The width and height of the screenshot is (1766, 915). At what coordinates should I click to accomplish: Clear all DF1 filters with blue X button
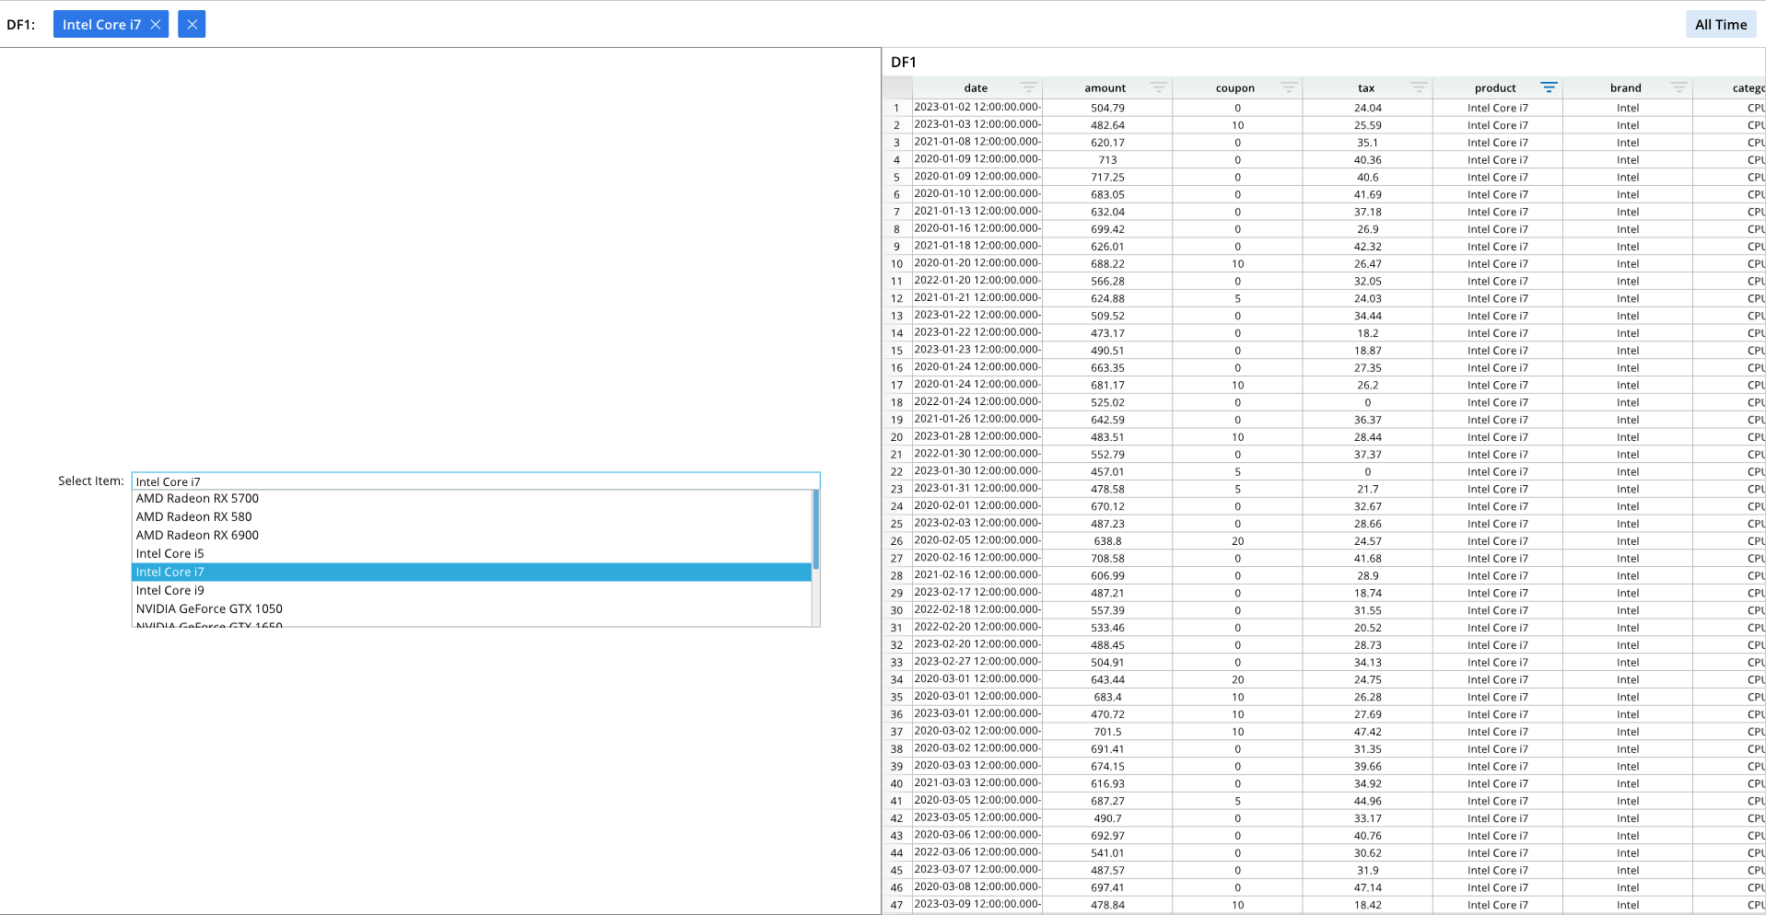(x=192, y=25)
